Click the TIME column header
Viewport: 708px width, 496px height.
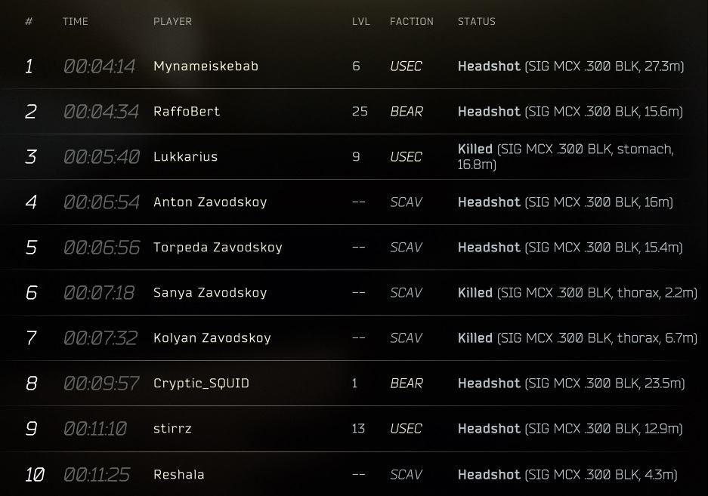click(x=76, y=21)
